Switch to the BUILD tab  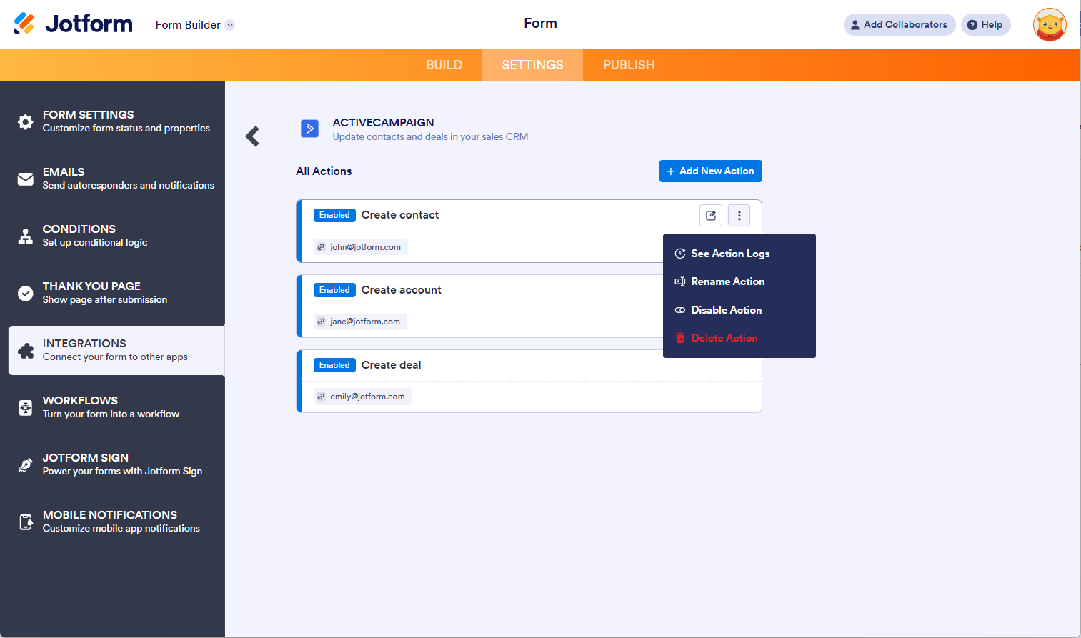[x=444, y=65]
